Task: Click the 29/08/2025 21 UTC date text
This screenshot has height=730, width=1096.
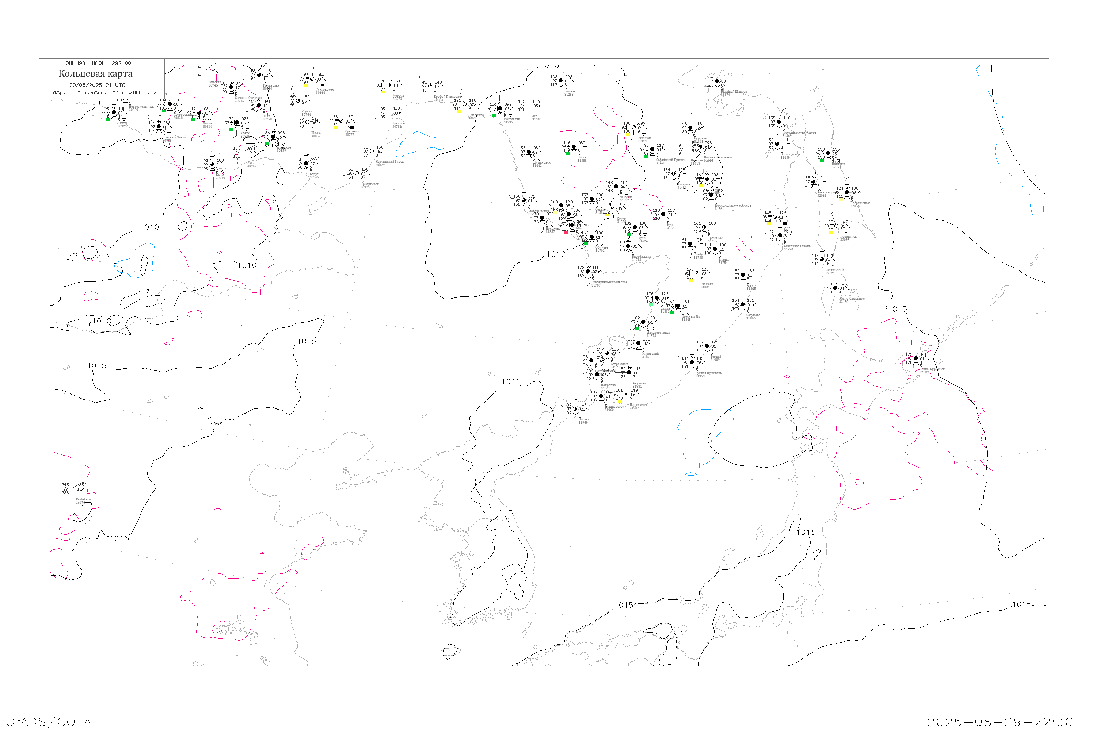Action: coord(97,85)
